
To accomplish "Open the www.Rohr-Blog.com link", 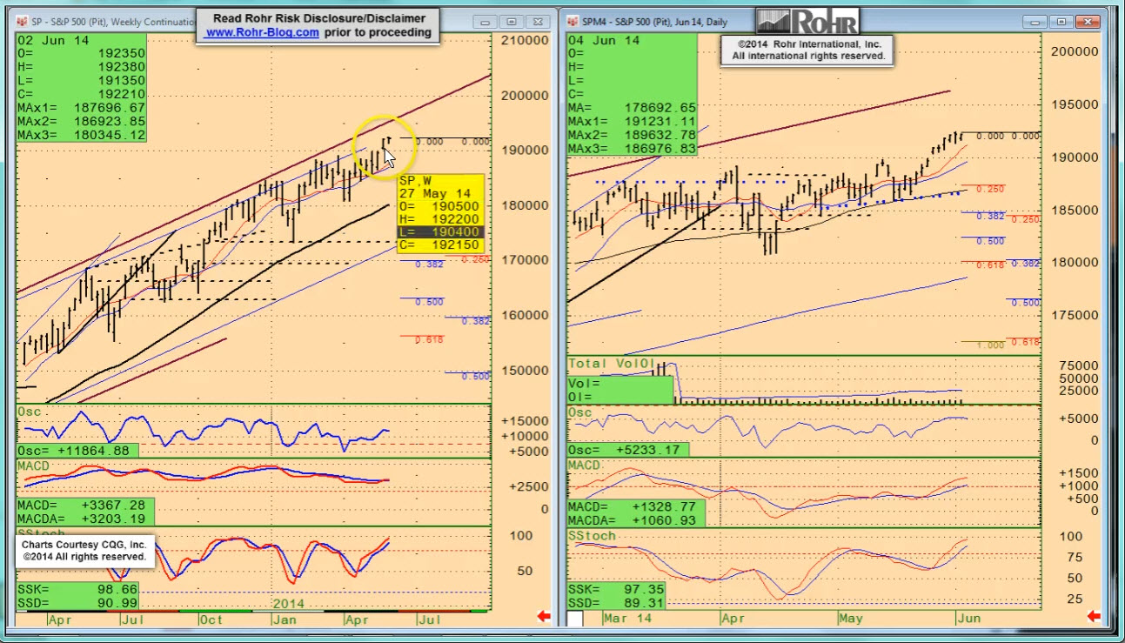I will click(x=262, y=32).
